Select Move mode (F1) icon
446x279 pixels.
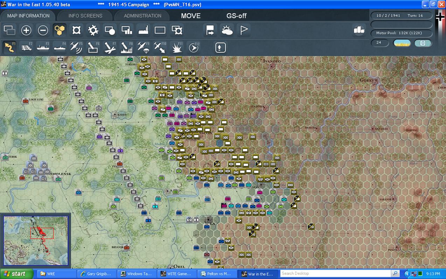click(9, 47)
